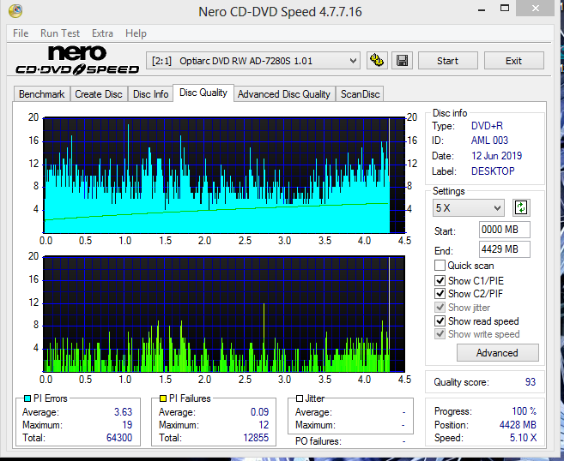Minimize the Nero window
The width and height of the screenshot is (564, 461).
(x=482, y=9)
